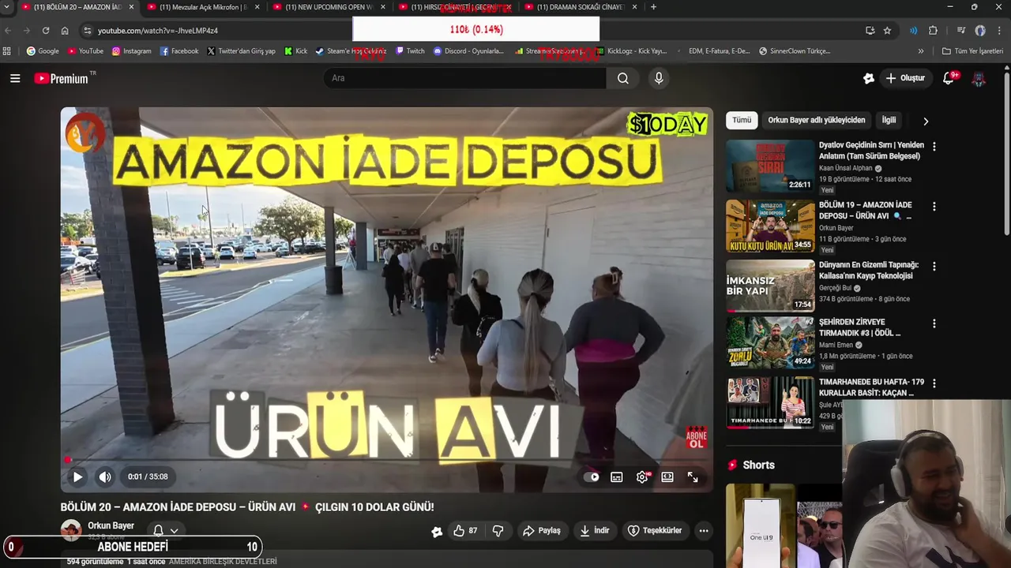1011x568 pixels.
Task: Switch to theater mode
Action: click(x=667, y=476)
